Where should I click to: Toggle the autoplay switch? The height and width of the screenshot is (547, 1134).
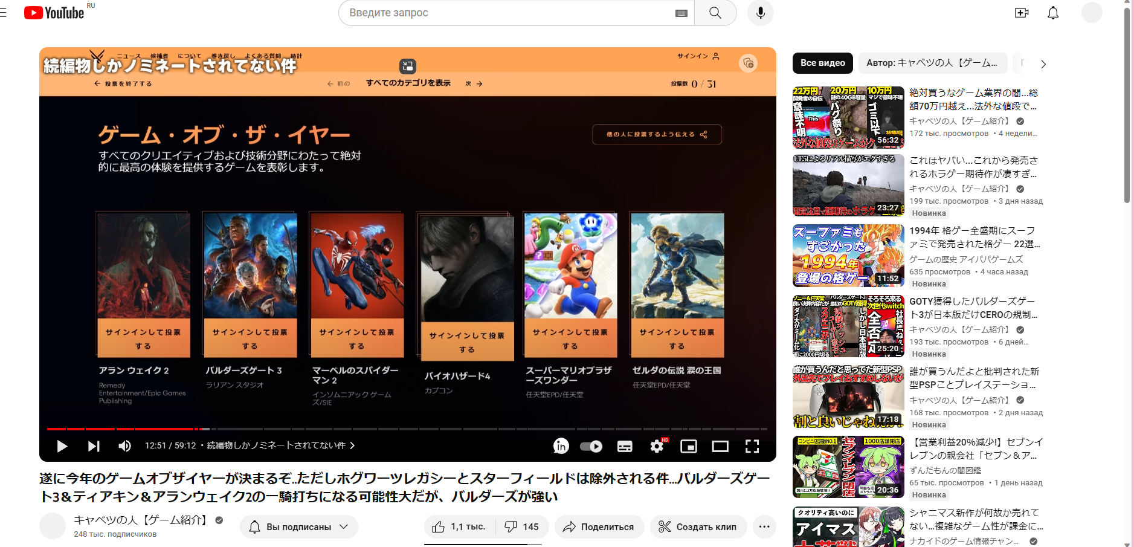[591, 447]
